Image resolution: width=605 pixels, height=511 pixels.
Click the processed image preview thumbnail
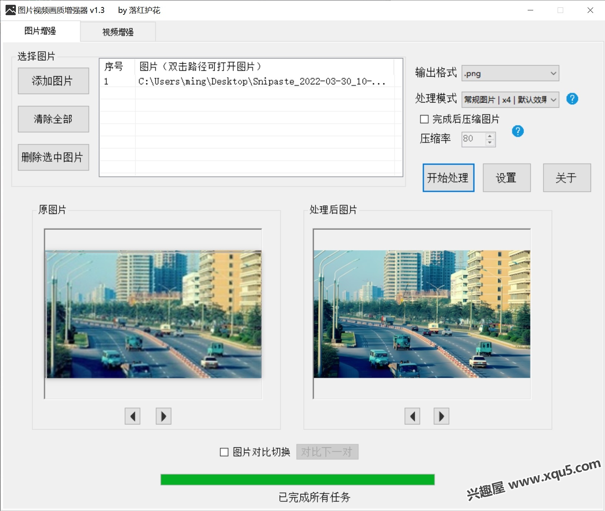[422, 314]
